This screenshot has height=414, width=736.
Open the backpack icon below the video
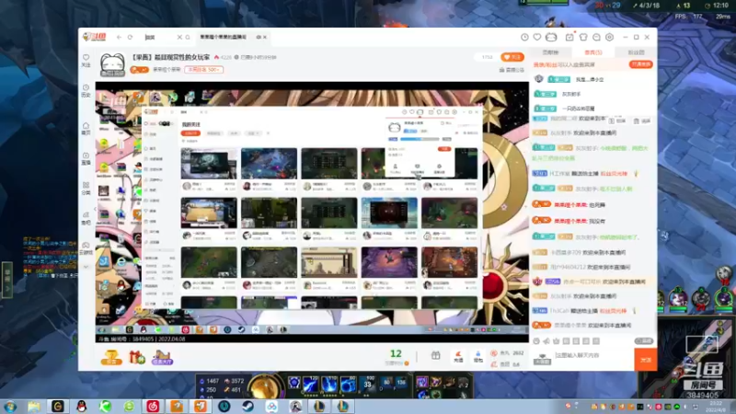[477, 357]
